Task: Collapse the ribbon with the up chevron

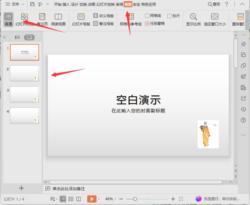Action: coord(242,4)
